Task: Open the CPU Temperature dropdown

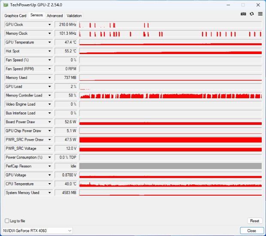Action: (49, 184)
